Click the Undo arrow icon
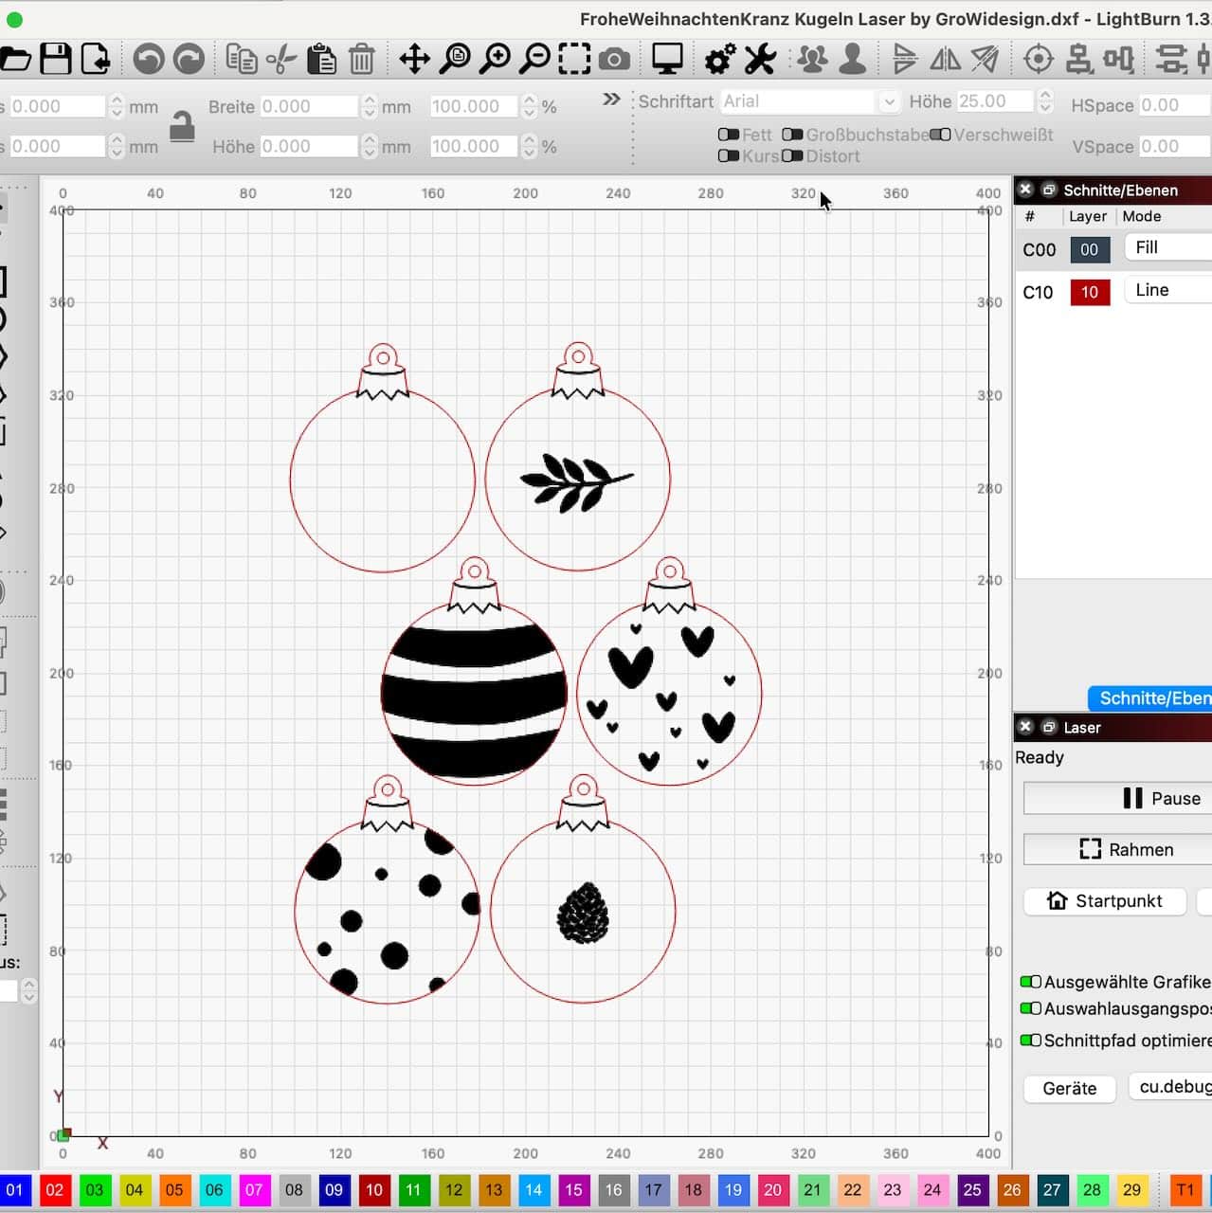 (x=148, y=60)
